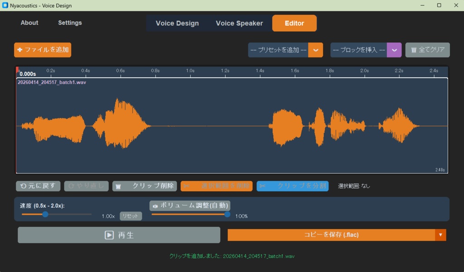Activate the auto volume adjustment icon

156,206
